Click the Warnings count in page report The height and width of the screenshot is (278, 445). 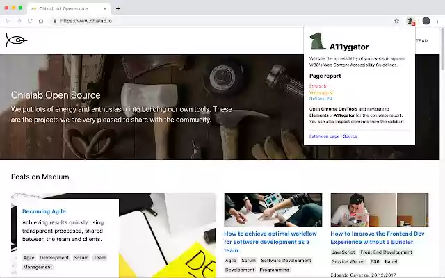point(321,92)
